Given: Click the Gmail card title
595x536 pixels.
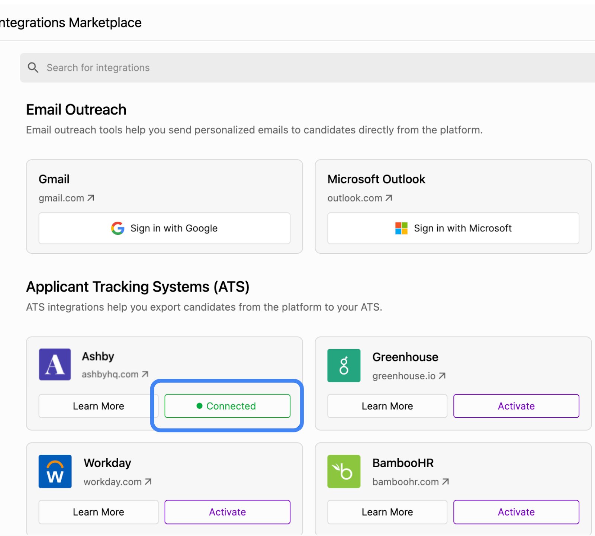Looking at the screenshot, I should click(54, 179).
